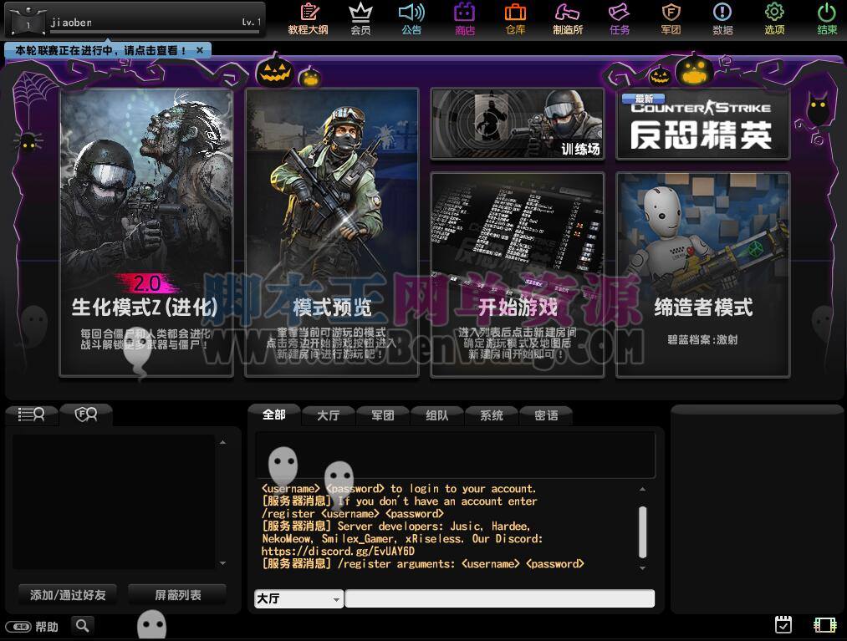Viewport: 847px width, 641px height.
Task: Open the 选项 options gear icon
Action: tap(774, 19)
